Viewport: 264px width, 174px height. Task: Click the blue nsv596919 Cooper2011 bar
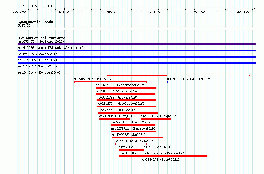136,57
